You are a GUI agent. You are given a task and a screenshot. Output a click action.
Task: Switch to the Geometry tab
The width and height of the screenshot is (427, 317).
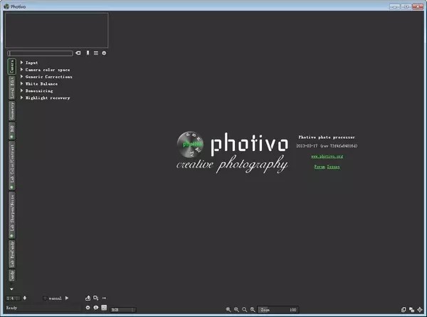pyautogui.click(x=11, y=111)
